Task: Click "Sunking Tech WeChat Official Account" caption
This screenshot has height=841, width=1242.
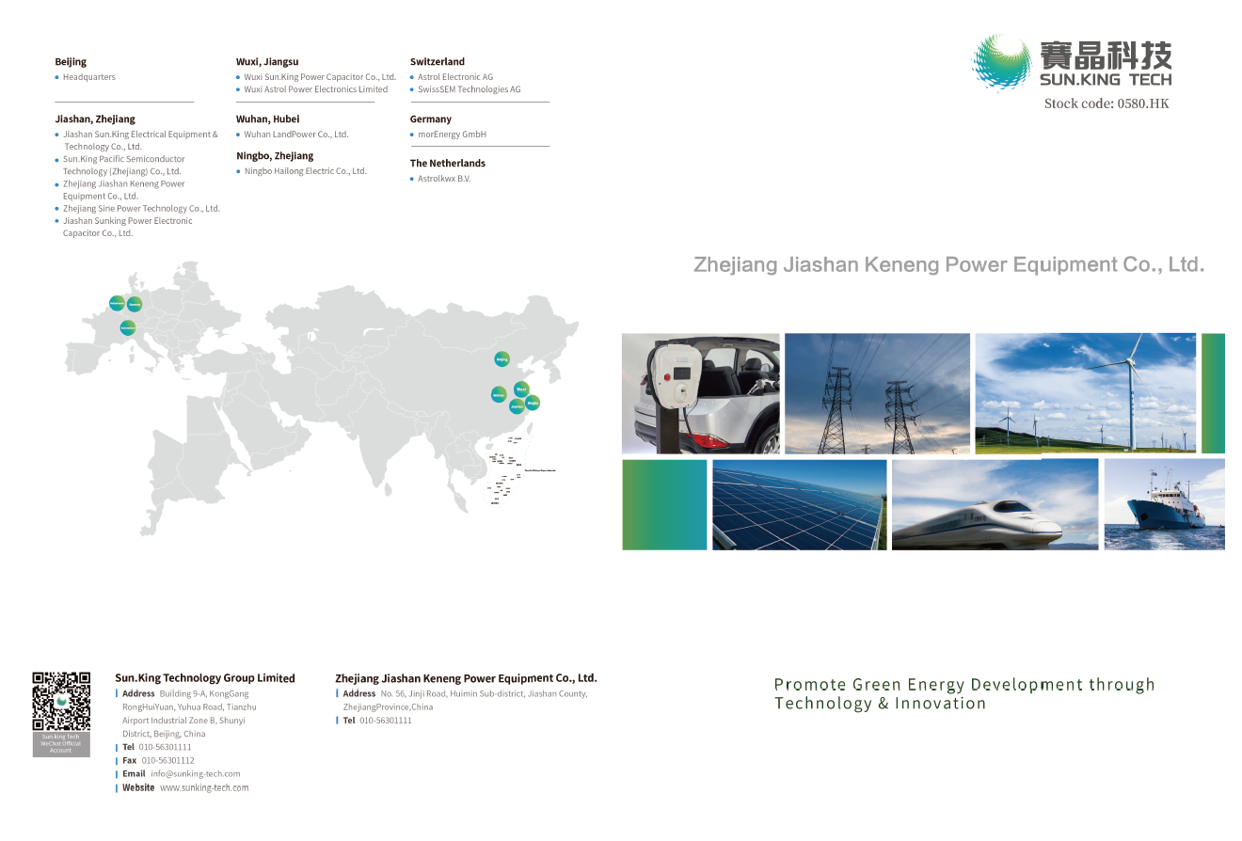Action: pyautogui.click(x=61, y=743)
